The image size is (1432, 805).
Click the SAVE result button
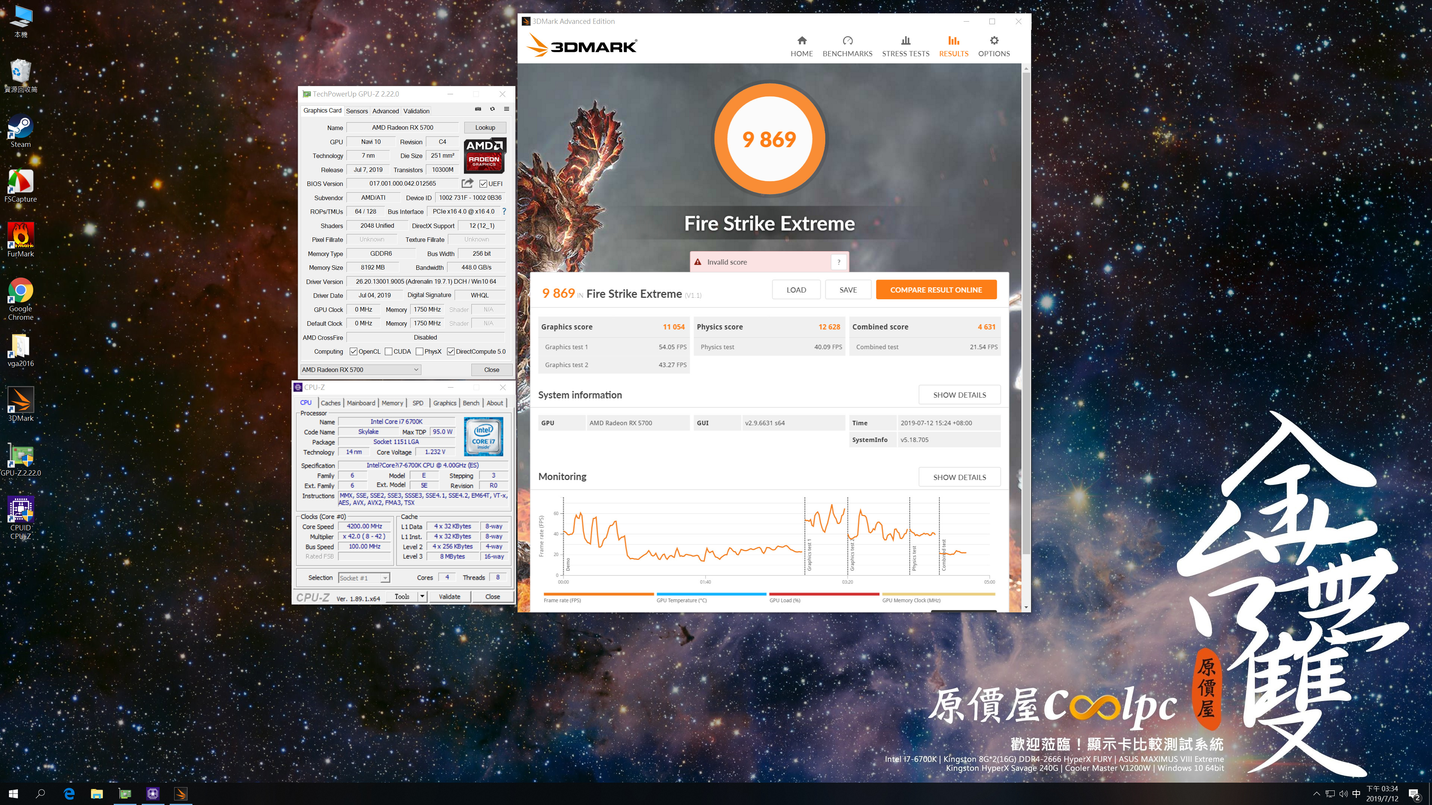pyautogui.click(x=848, y=290)
